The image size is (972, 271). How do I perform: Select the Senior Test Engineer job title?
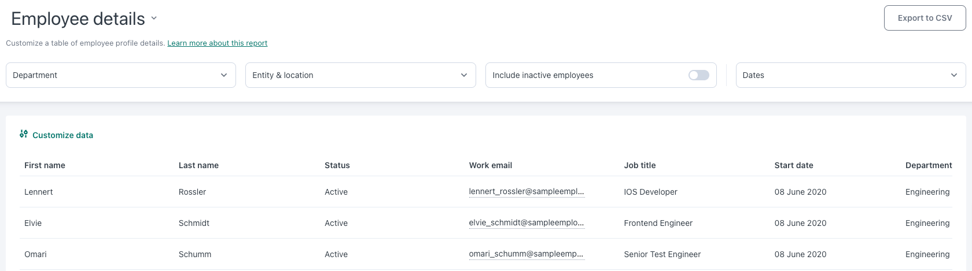pos(662,254)
